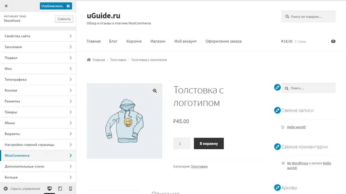346x194 pixels.
Task: Hide controls via Скрыть управление
Action: (x=22, y=189)
